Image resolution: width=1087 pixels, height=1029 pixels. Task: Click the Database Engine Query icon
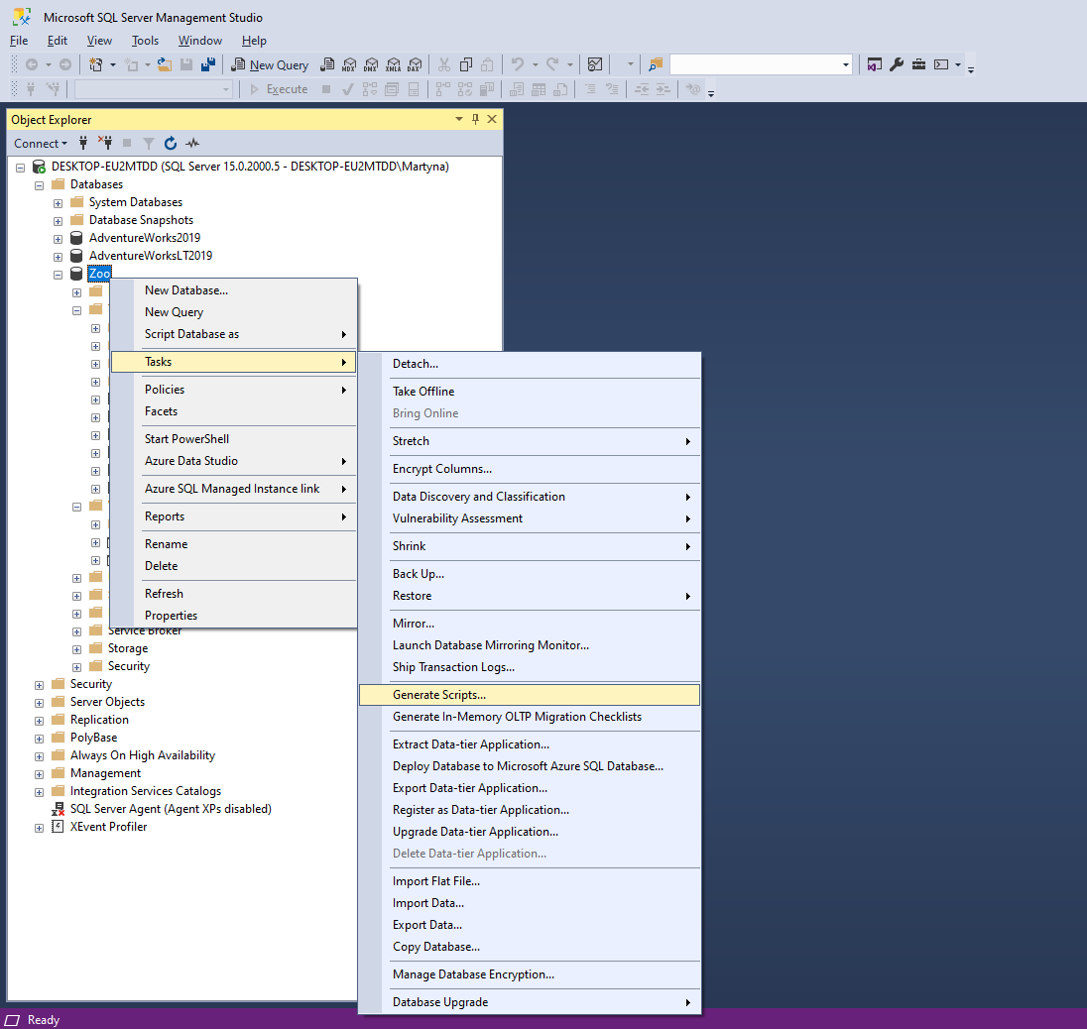tap(327, 64)
